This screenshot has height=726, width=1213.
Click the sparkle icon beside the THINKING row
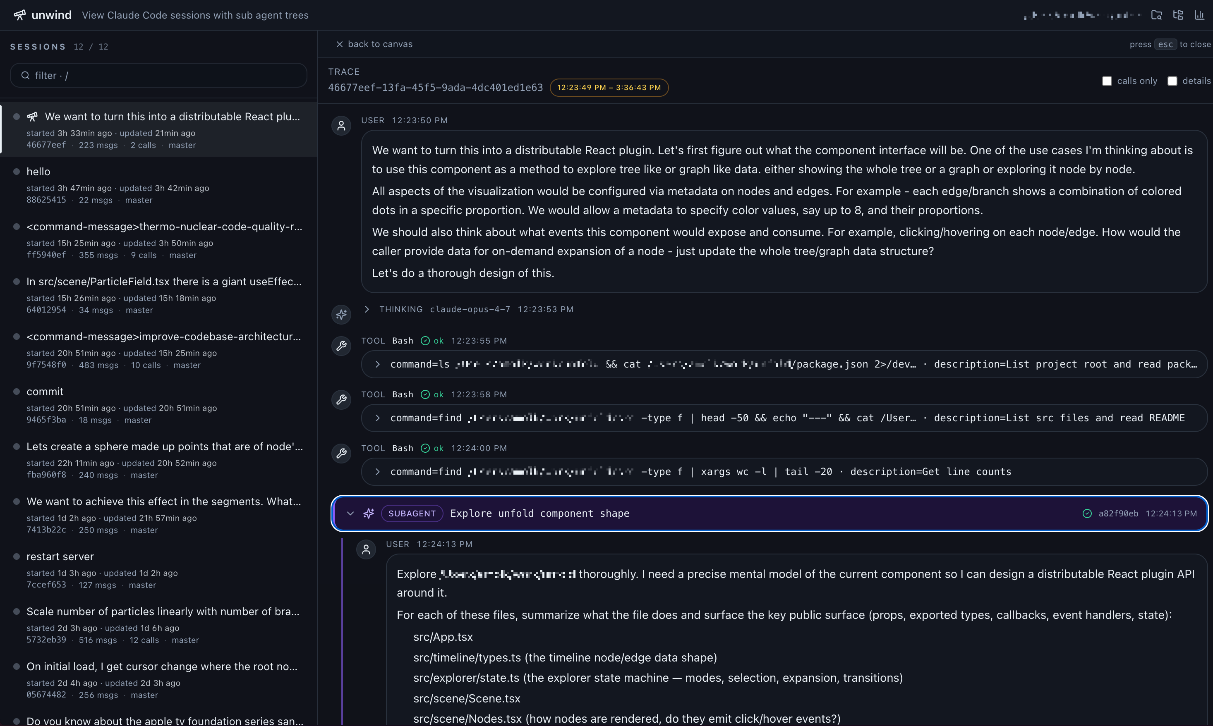[x=341, y=314]
